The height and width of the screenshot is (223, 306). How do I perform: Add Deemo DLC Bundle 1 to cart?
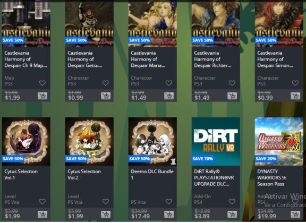click(x=169, y=215)
